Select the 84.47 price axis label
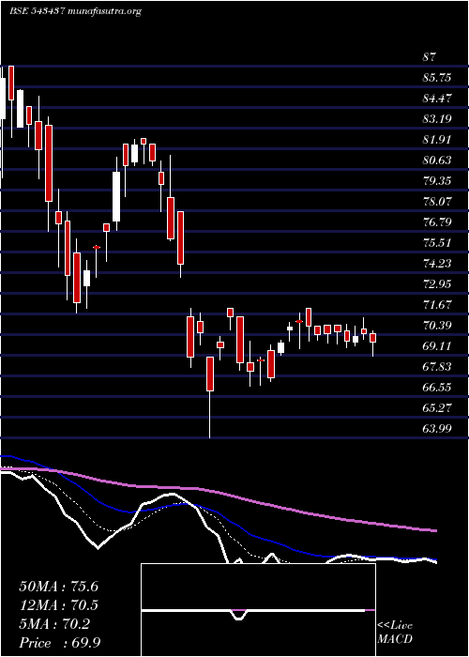469x657 pixels. point(437,98)
